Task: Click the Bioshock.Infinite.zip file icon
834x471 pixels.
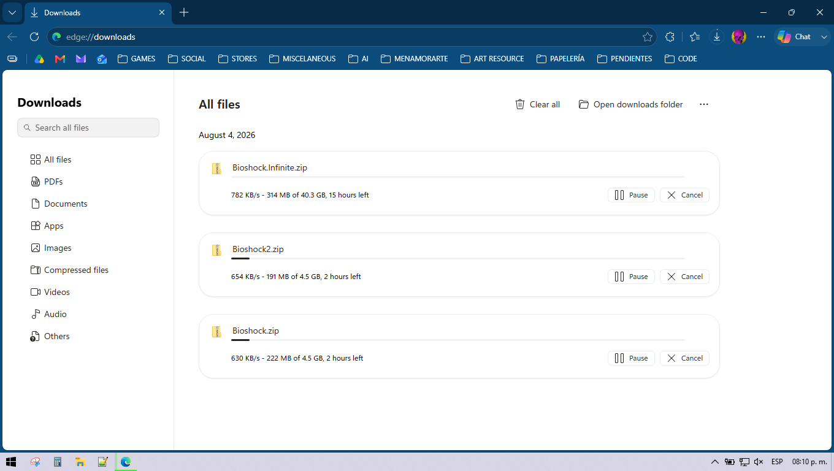Action: pyautogui.click(x=216, y=169)
